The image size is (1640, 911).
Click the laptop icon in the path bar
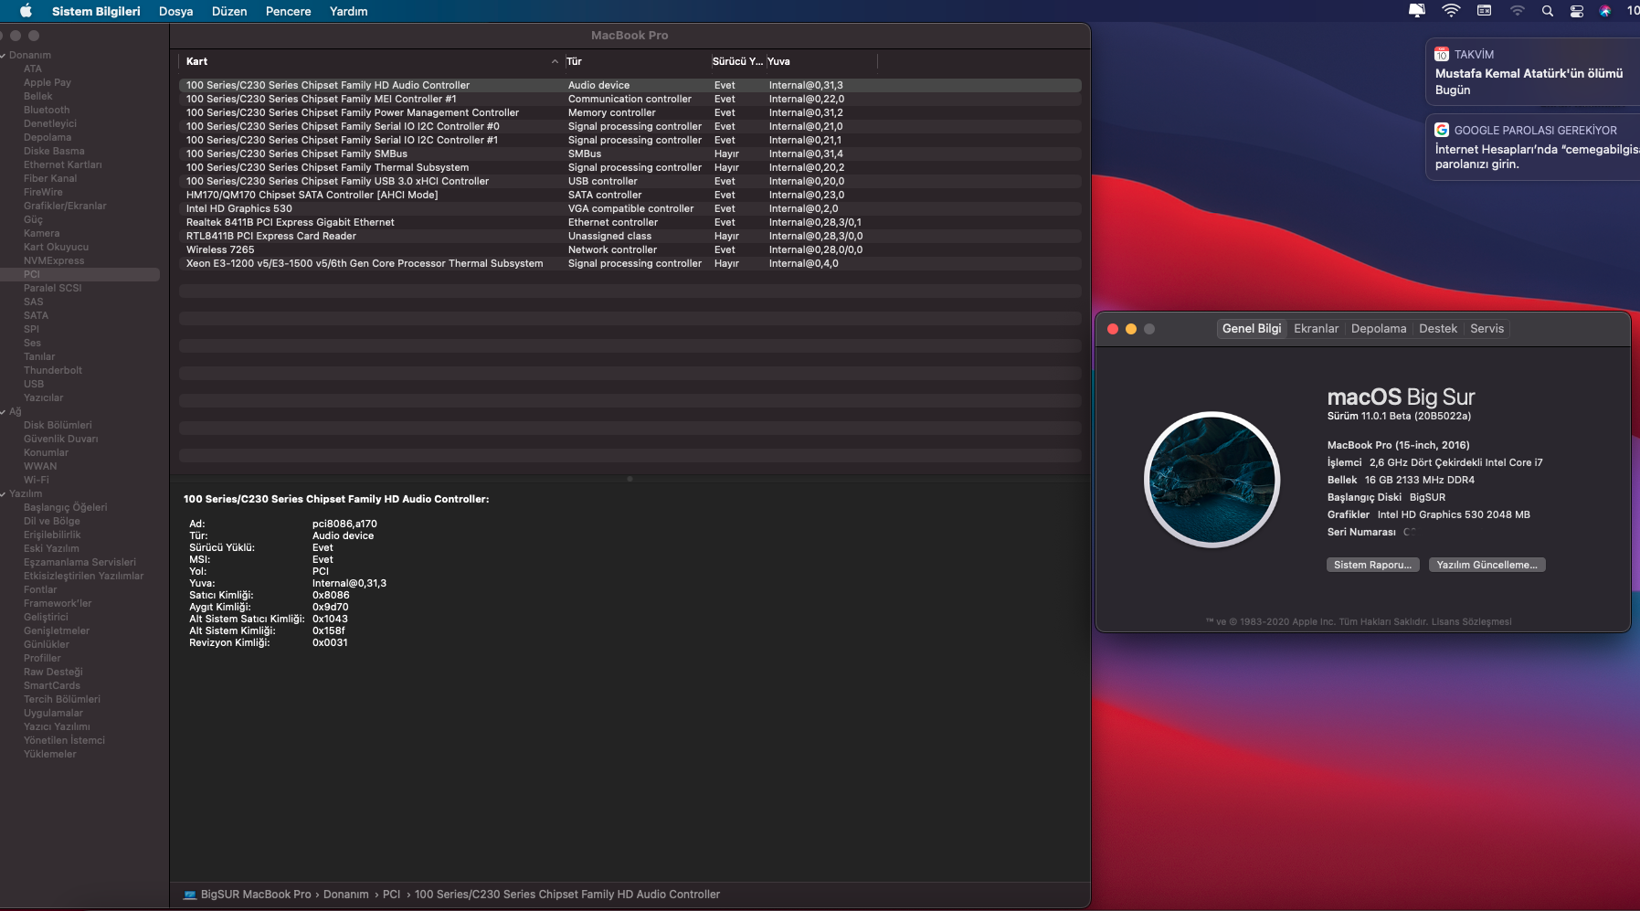(x=190, y=895)
